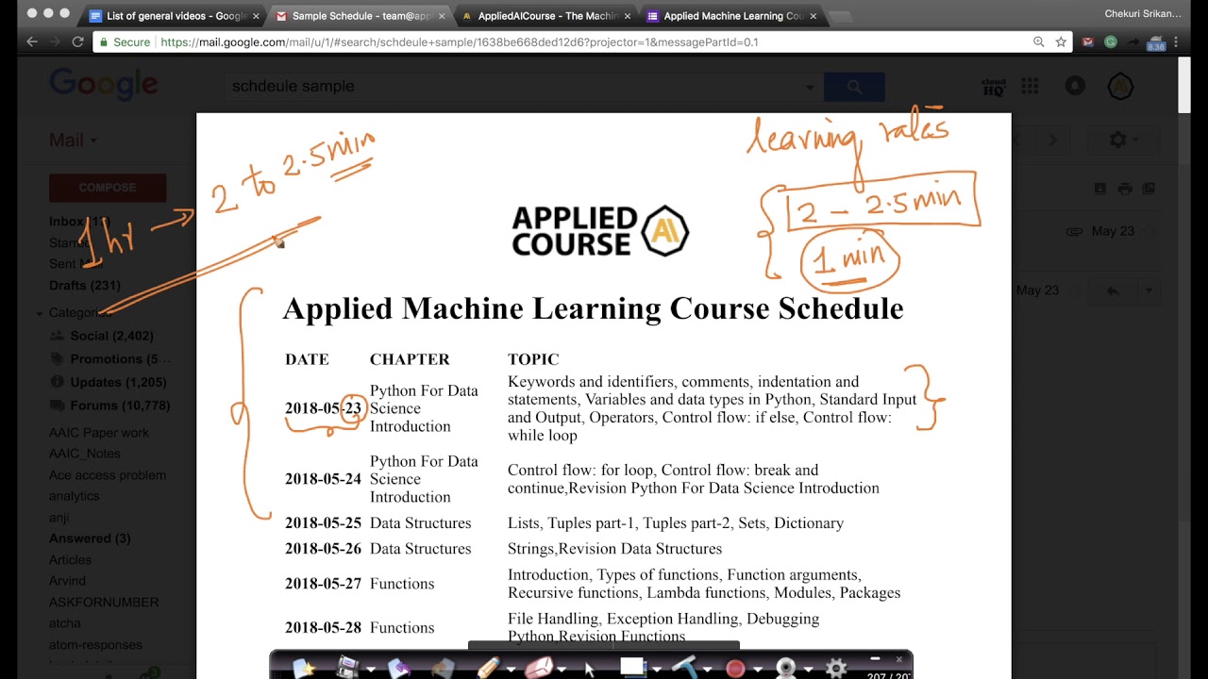Image resolution: width=1208 pixels, height=679 pixels.
Task: Click the page vertical scrollbar
Action: coord(1183,85)
